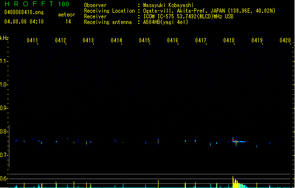Click the 0420 time axis label
The width and height of the screenshot is (295, 188).
(285, 40)
